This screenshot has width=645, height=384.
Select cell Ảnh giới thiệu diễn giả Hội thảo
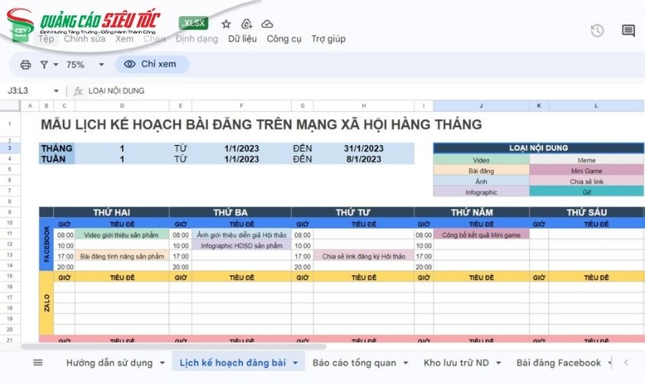[x=241, y=235]
